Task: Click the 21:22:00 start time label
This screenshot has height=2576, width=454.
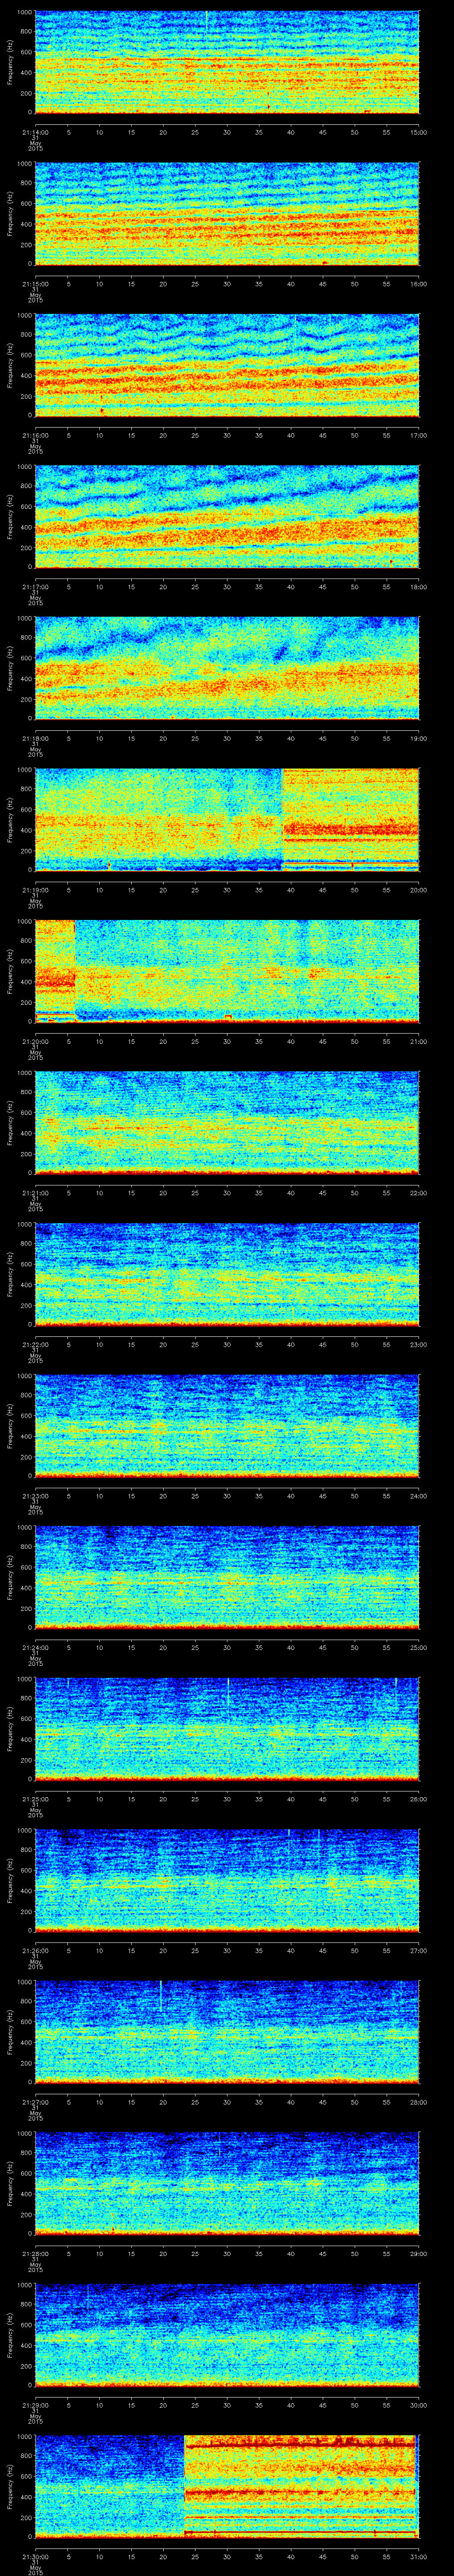Action: pyautogui.click(x=35, y=1345)
